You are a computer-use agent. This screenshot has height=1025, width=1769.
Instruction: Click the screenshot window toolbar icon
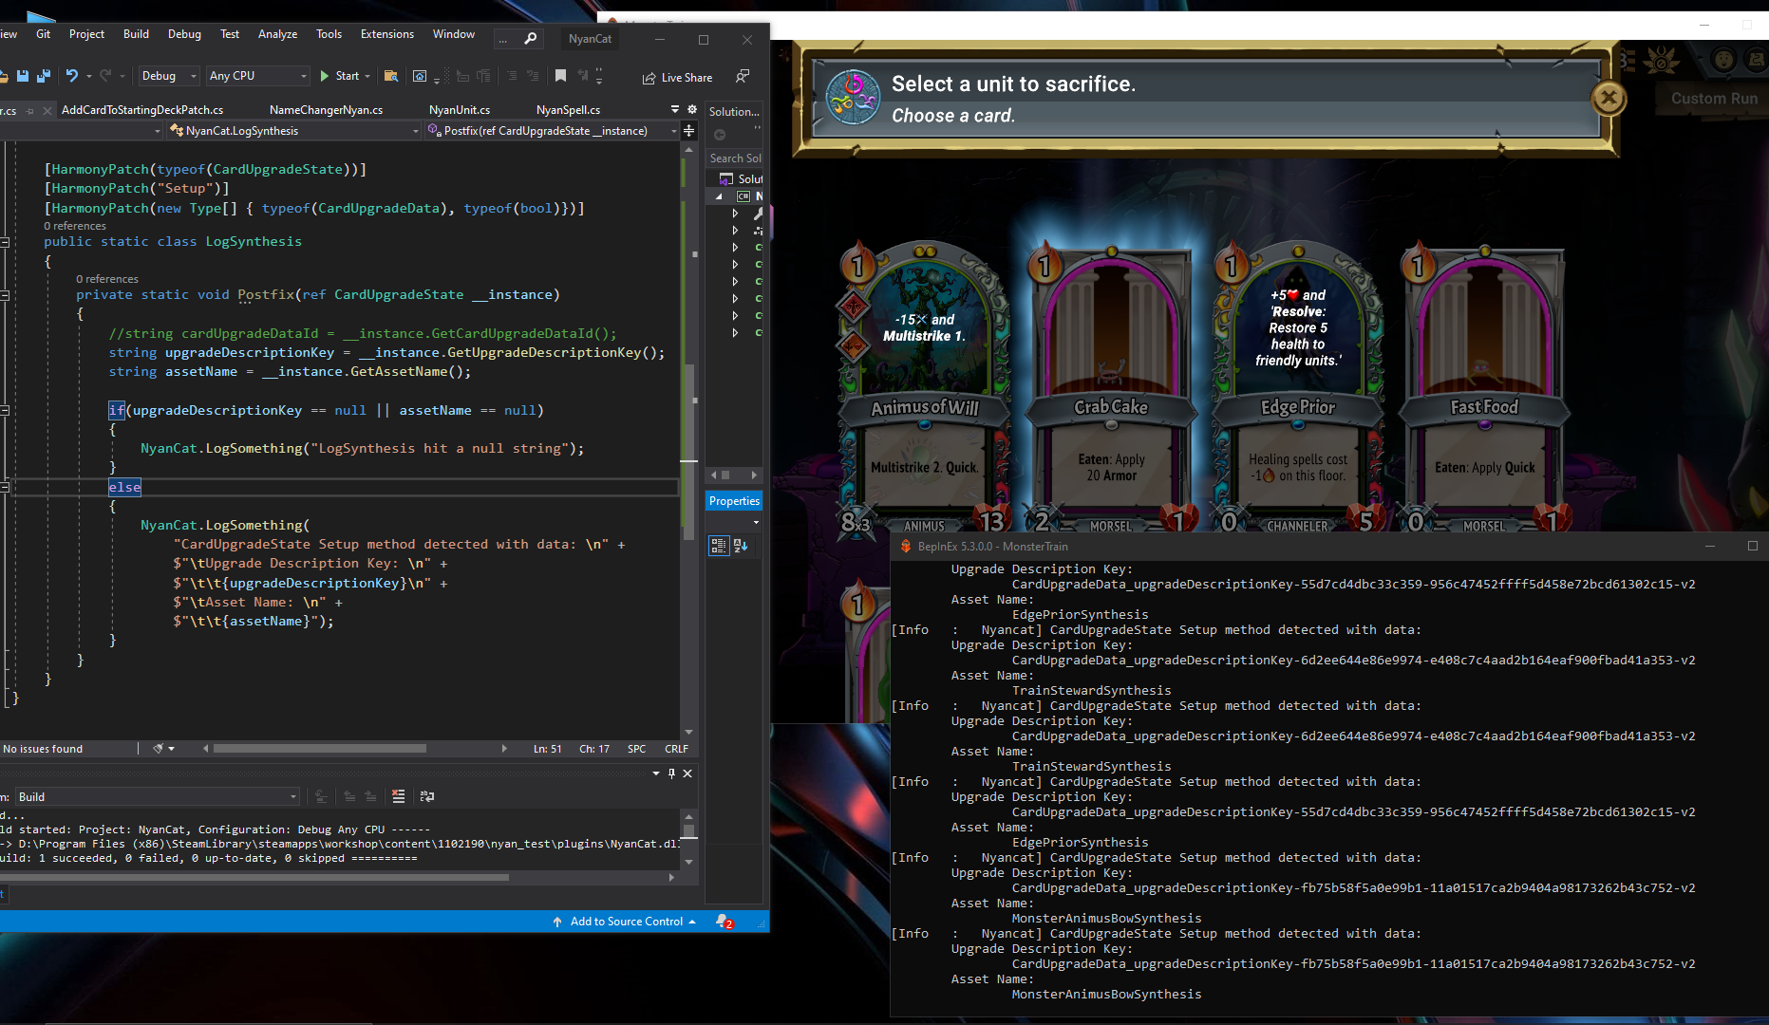pos(420,76)
